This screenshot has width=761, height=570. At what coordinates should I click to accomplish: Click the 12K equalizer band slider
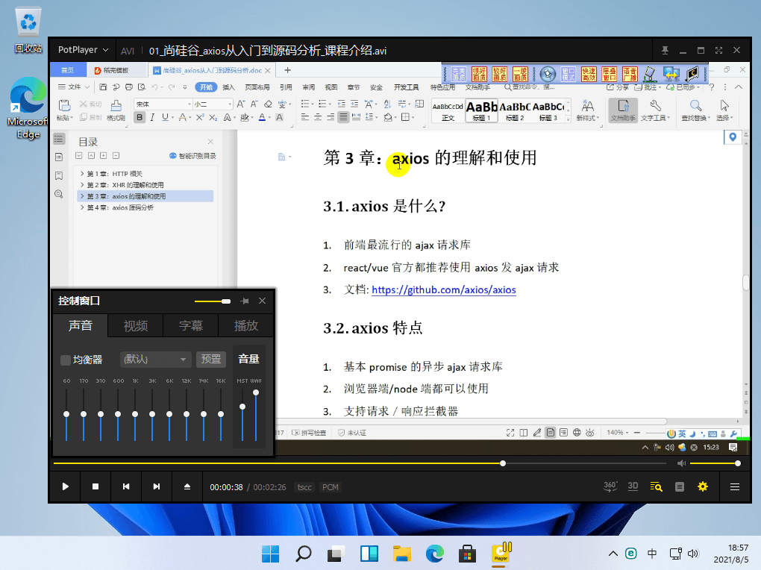tap(187, 414)
